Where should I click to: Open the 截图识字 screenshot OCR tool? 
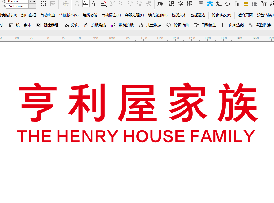tap(260, 25)
